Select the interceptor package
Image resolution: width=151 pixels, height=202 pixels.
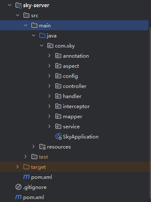[76, 106]
